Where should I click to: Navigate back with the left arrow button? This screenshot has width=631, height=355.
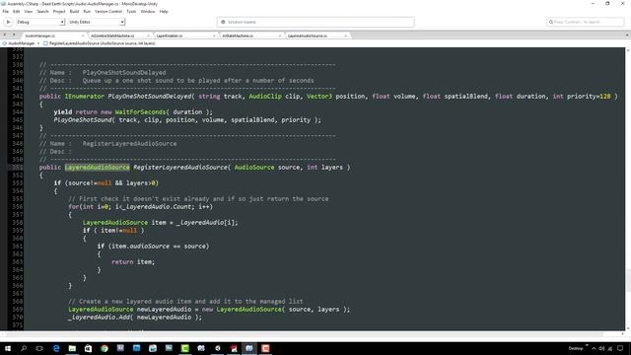(x=4, y=35)
